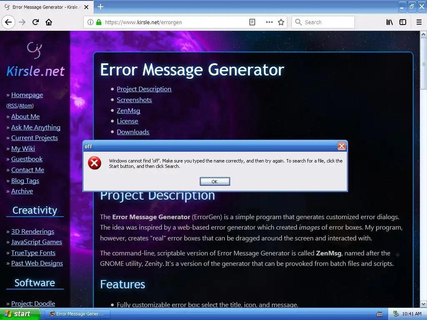Jump to ZenMsg anchor link

click(128, 111)
